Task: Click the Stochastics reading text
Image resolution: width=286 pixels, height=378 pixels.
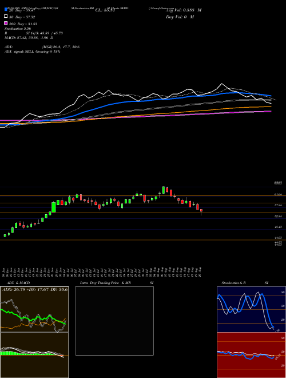Action: tap(18, 29)
